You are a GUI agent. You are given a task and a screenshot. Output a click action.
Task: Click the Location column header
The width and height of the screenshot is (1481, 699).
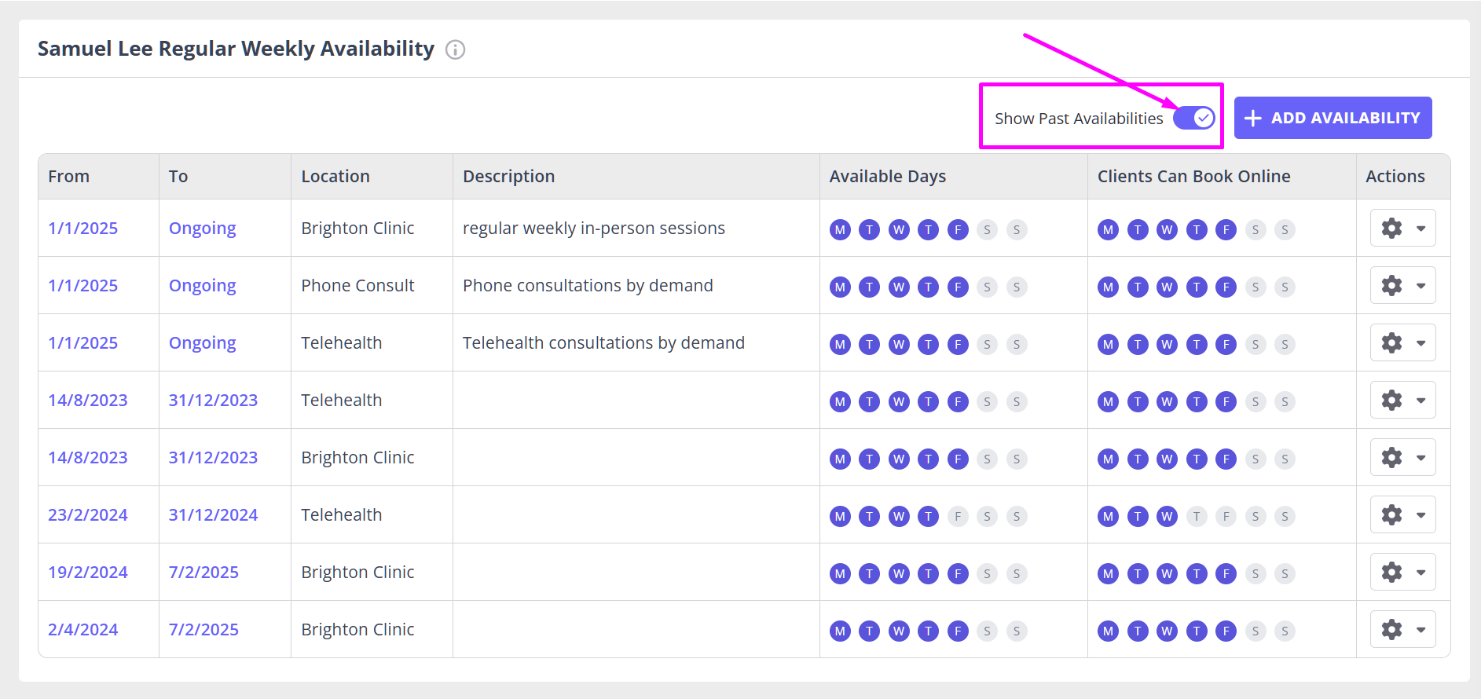335,176
